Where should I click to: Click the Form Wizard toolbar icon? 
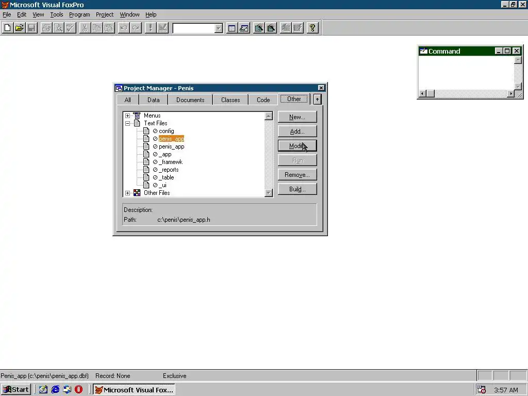tap(259, 28)
